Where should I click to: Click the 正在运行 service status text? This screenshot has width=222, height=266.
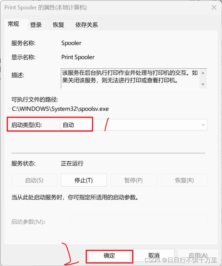coord(72,163)
